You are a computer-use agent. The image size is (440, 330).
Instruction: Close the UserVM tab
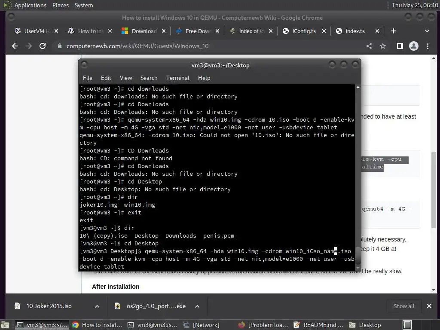[x=56, y=31]
